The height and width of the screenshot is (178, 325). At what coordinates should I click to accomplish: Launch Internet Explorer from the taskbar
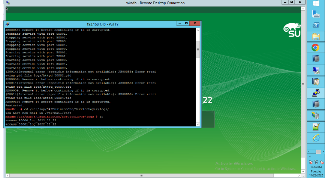[315, 138]
